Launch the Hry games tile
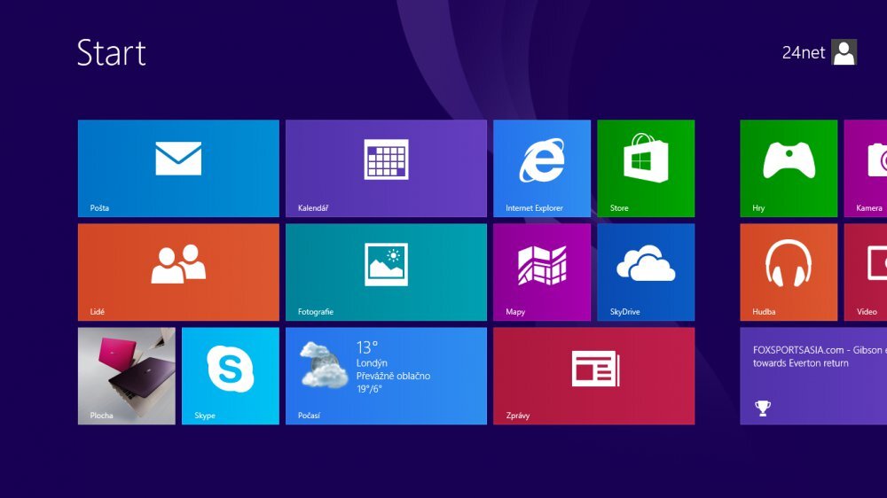887x498 pixels. 789,168
